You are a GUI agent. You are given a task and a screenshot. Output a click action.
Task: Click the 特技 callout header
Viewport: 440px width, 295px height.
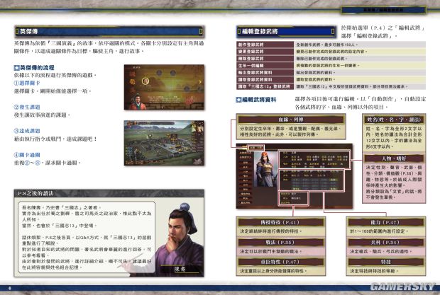386,262
